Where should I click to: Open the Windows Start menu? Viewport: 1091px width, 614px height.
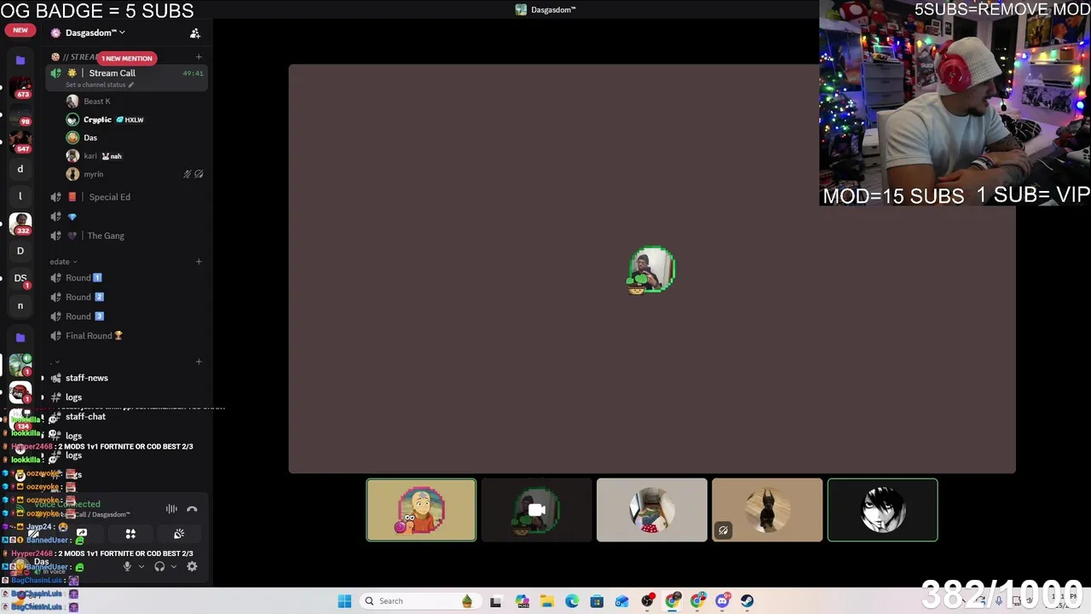pos(344,601)
